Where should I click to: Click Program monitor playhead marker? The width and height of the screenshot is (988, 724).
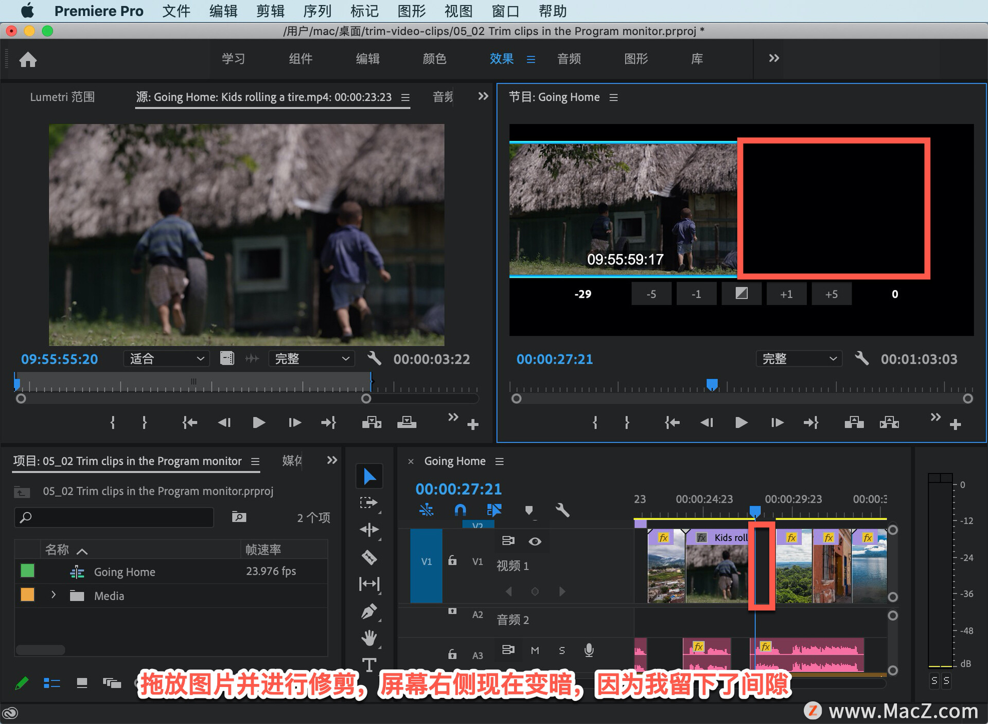tap(712, 385)
